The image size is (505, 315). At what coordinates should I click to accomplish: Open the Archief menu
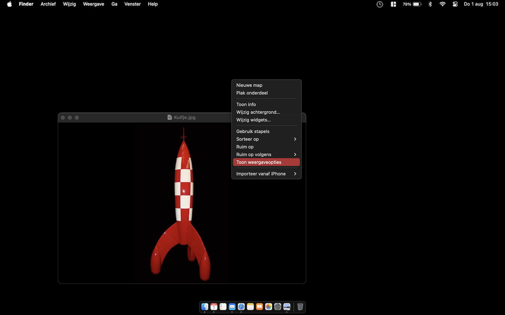pos(48,4)
